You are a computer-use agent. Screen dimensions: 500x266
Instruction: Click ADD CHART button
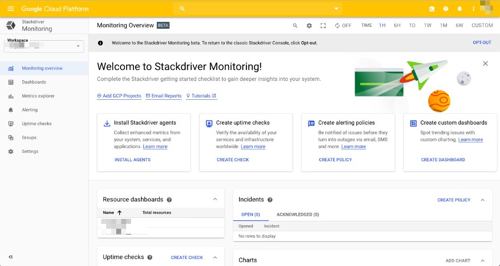[x=458, y=261]
